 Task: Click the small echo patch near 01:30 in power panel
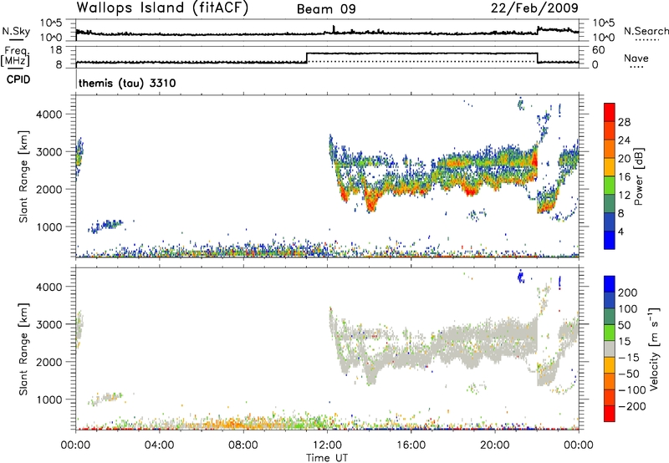(106, 226)
